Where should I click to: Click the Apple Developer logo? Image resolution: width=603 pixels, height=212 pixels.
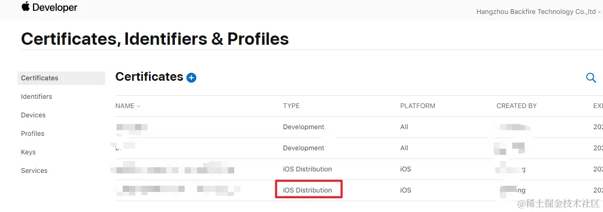click(x=49, y=7)
